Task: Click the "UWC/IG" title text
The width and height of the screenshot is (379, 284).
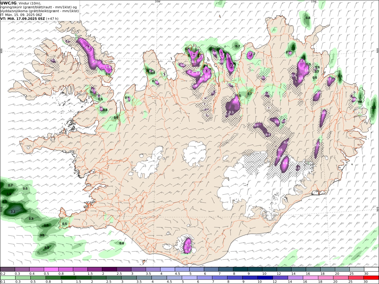Action: 9,3
